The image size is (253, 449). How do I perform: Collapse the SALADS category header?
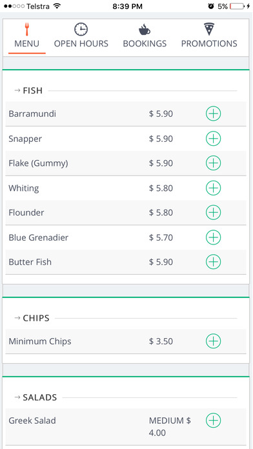point(35,397)
